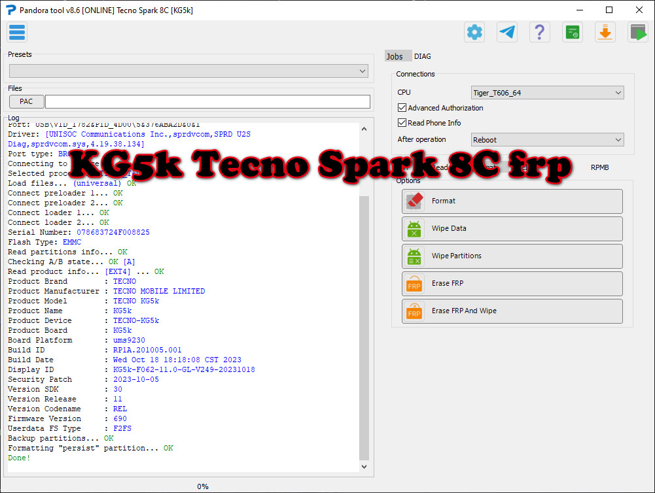The width and height of the screenshot is (655, 493).
Task: Maximize the Pandora tool window
Action: pyautogui.click(x=609, y=10)
